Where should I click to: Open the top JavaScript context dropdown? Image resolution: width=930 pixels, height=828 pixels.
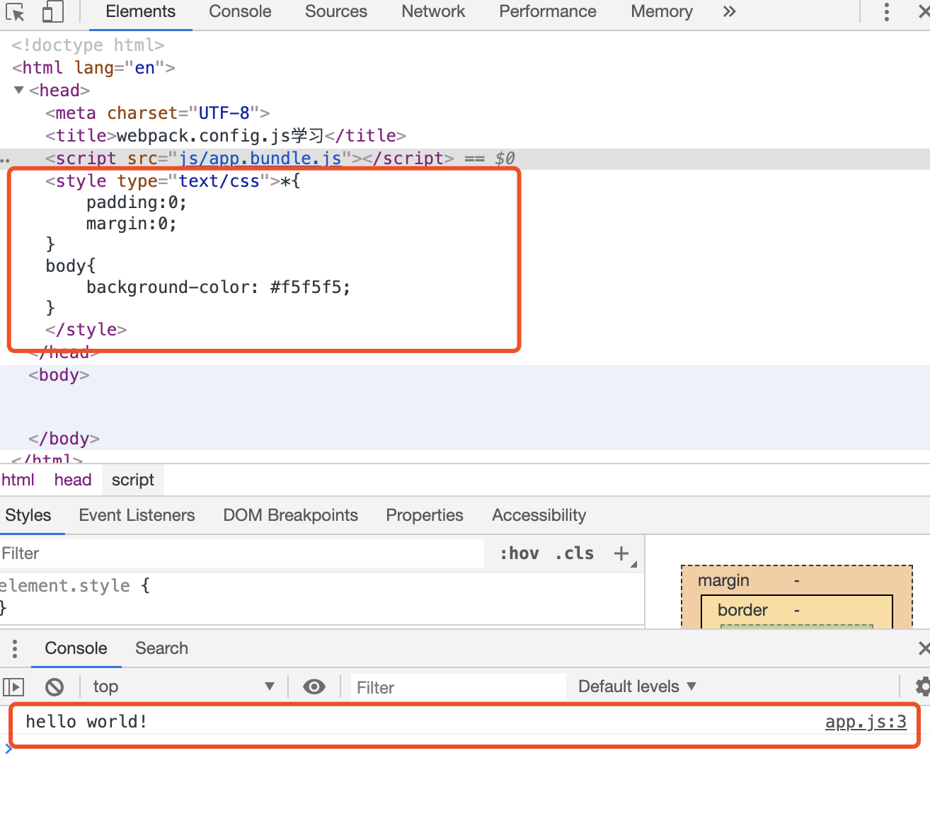(183, 686)
